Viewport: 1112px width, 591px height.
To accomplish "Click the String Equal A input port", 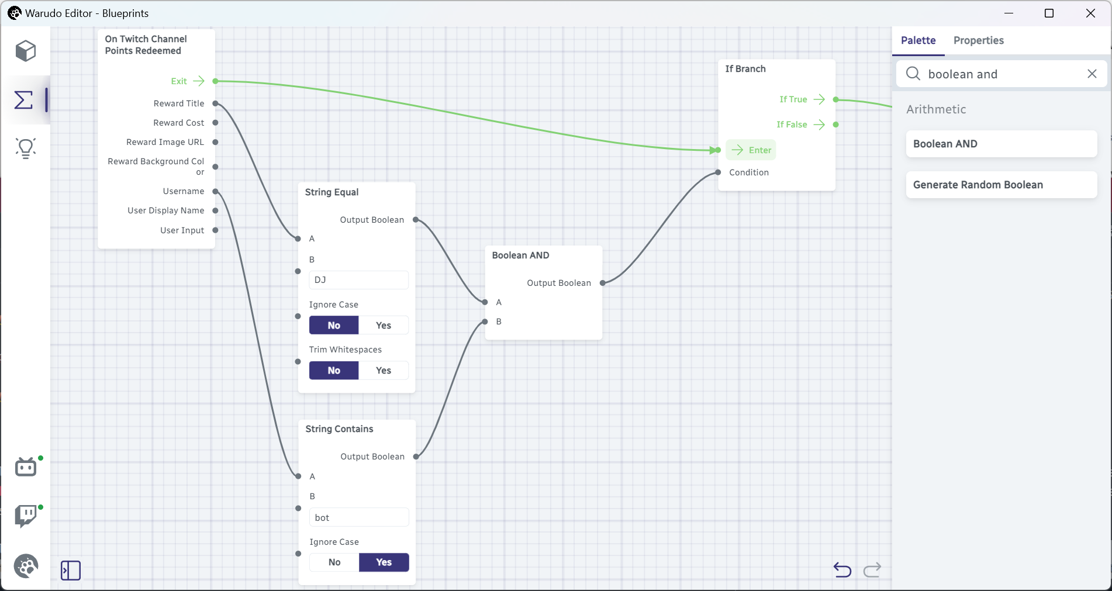I will (298, 239).
